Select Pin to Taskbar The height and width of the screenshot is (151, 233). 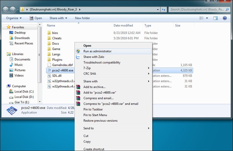click(x=113, y=109)
